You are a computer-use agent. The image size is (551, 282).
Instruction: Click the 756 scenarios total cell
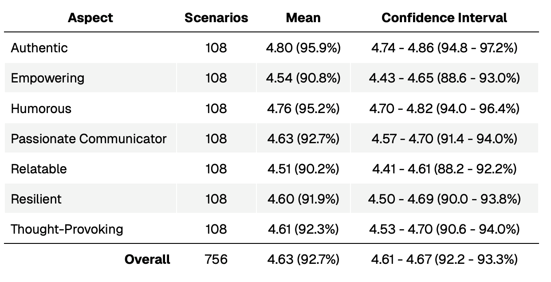(216, 259)
